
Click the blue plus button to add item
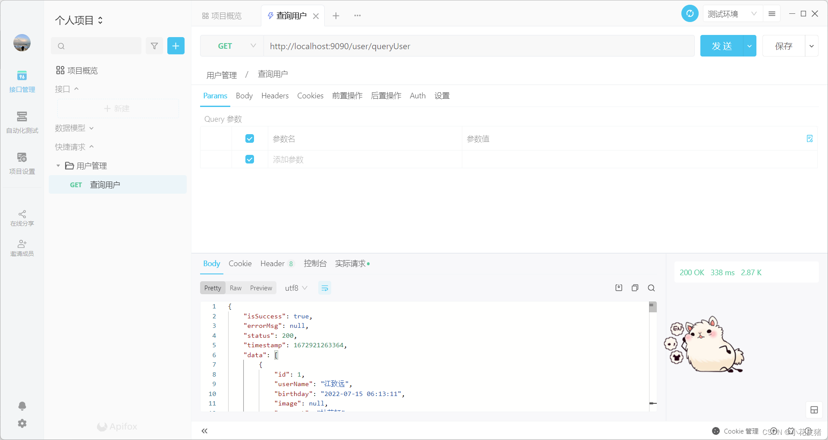click(176, 46)
